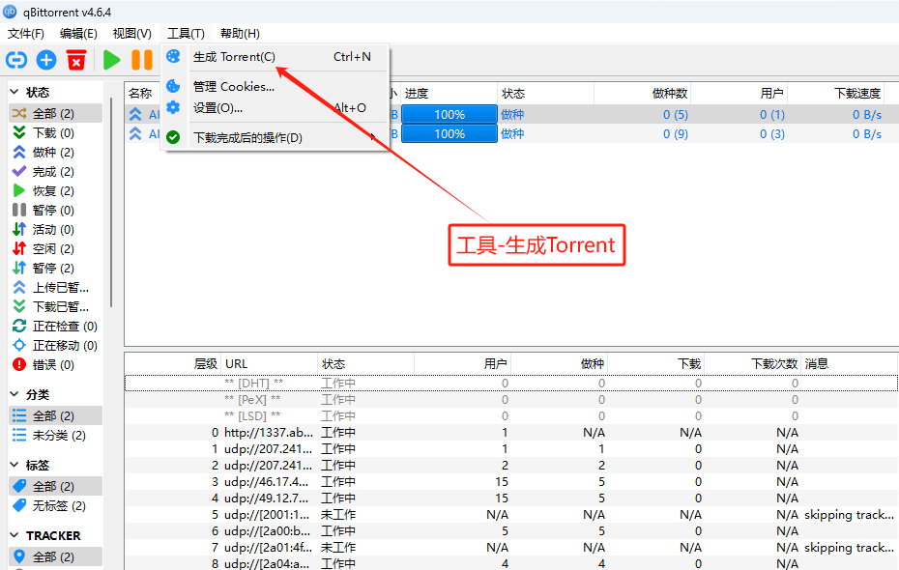Collapse the TRACKER sidebar section
Screen dimensions: 899x570
(12, 535)
